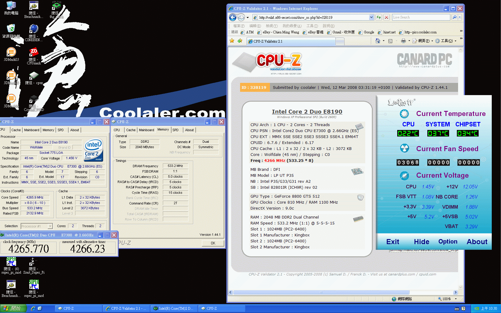Open the Page menu dropdown in IE toolbar
Viewport: 501px width, 313px height.
click(432, 41)
